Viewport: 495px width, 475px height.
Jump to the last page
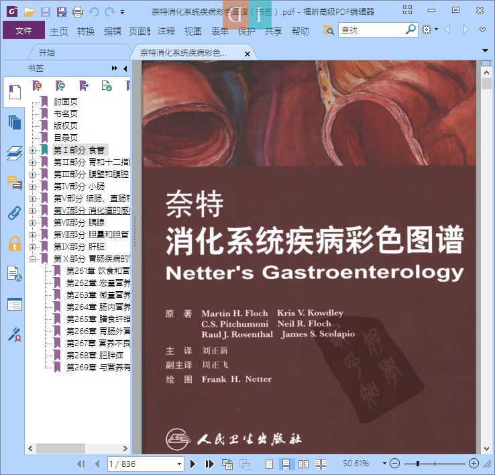[210, 464]
